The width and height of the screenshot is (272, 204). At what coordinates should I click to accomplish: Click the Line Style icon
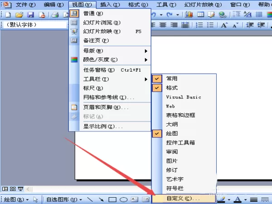tap(253, 199)
